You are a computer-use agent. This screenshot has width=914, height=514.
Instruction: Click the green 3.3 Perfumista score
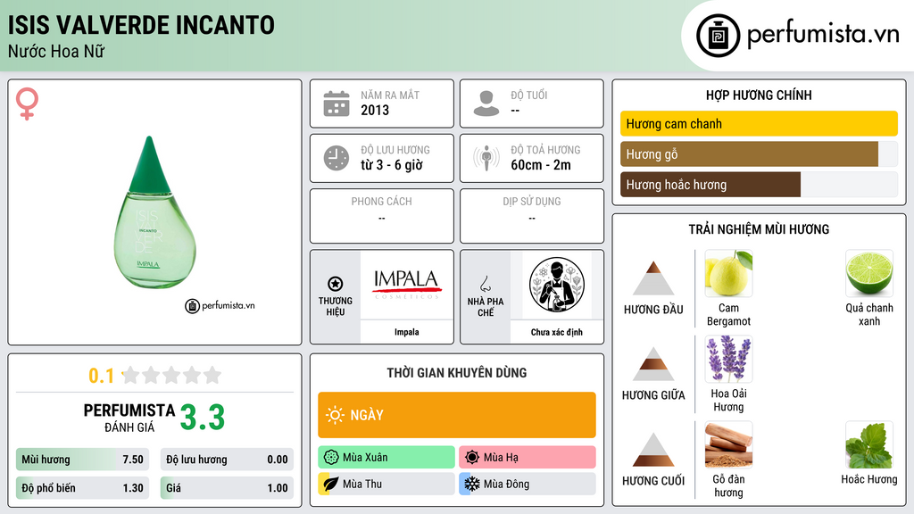coord(203,418)
